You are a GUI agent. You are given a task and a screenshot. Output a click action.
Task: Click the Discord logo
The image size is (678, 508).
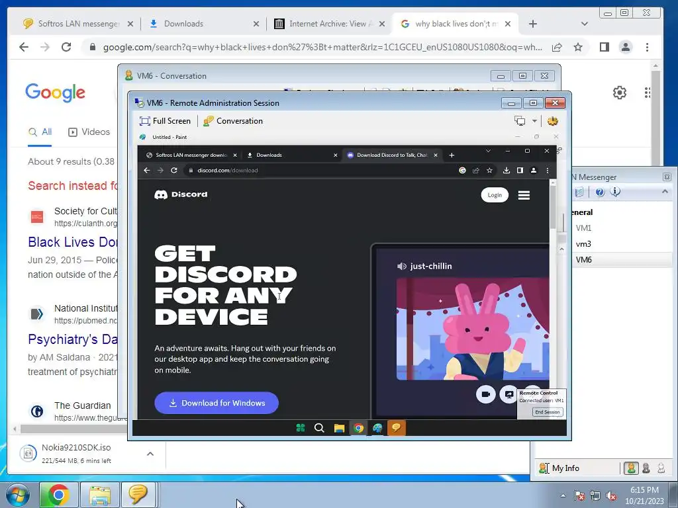(x=181, y=194)
